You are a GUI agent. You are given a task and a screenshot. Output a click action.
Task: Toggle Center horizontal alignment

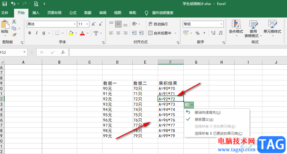(x=118, y=33)
